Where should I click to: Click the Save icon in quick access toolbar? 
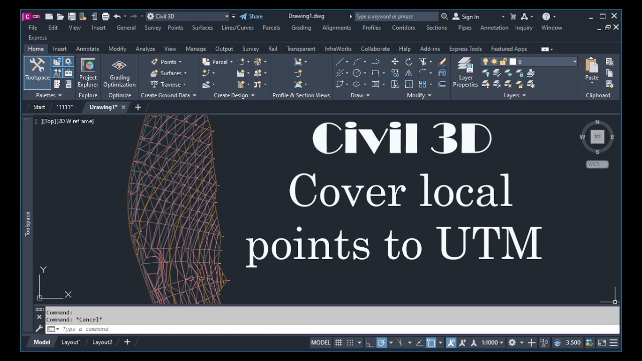pos(71,17)
